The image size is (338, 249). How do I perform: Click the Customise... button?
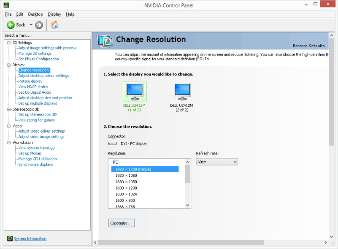point(121,223)
